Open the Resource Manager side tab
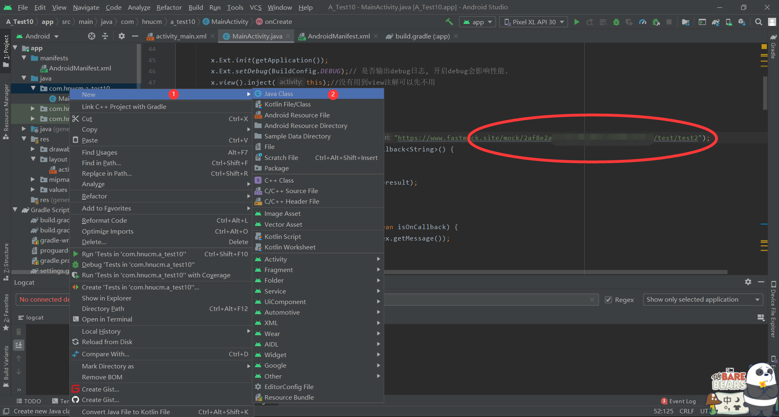 point(6,111)
